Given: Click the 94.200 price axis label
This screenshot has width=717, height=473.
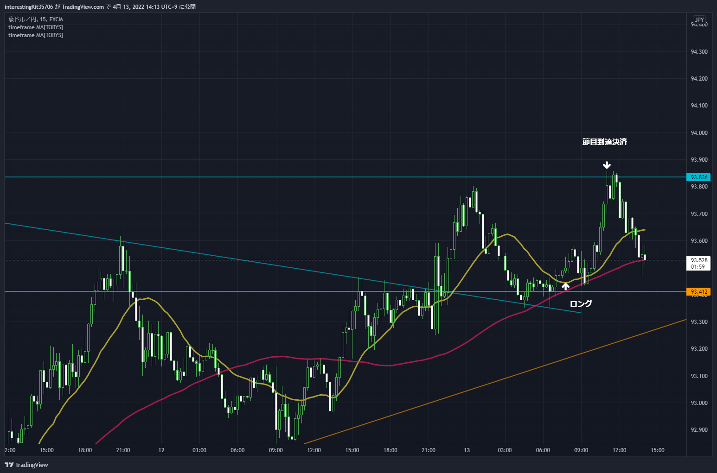Looking at the screenshot, I should click(699, 79).
